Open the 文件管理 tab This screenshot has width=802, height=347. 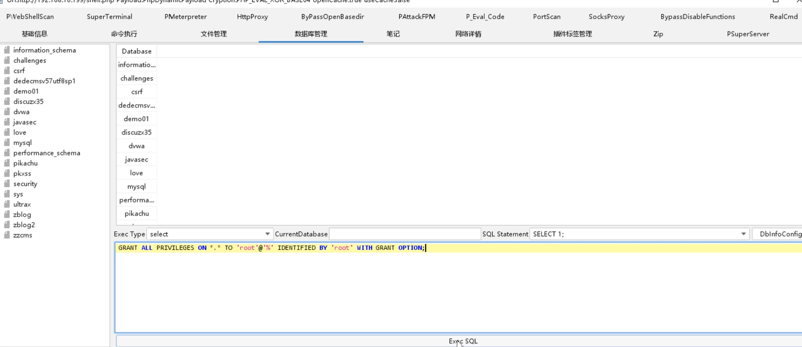[x=213, y=34]
